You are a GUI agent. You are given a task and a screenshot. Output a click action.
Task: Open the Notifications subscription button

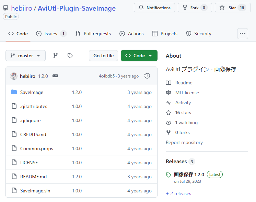[x=154, y=8]
